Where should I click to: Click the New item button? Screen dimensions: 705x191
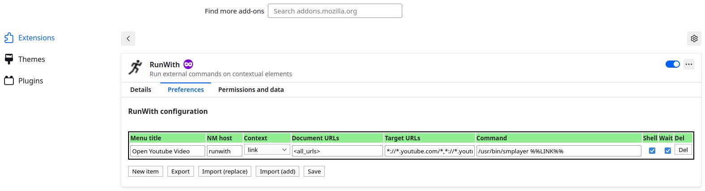tap(145, 171)
